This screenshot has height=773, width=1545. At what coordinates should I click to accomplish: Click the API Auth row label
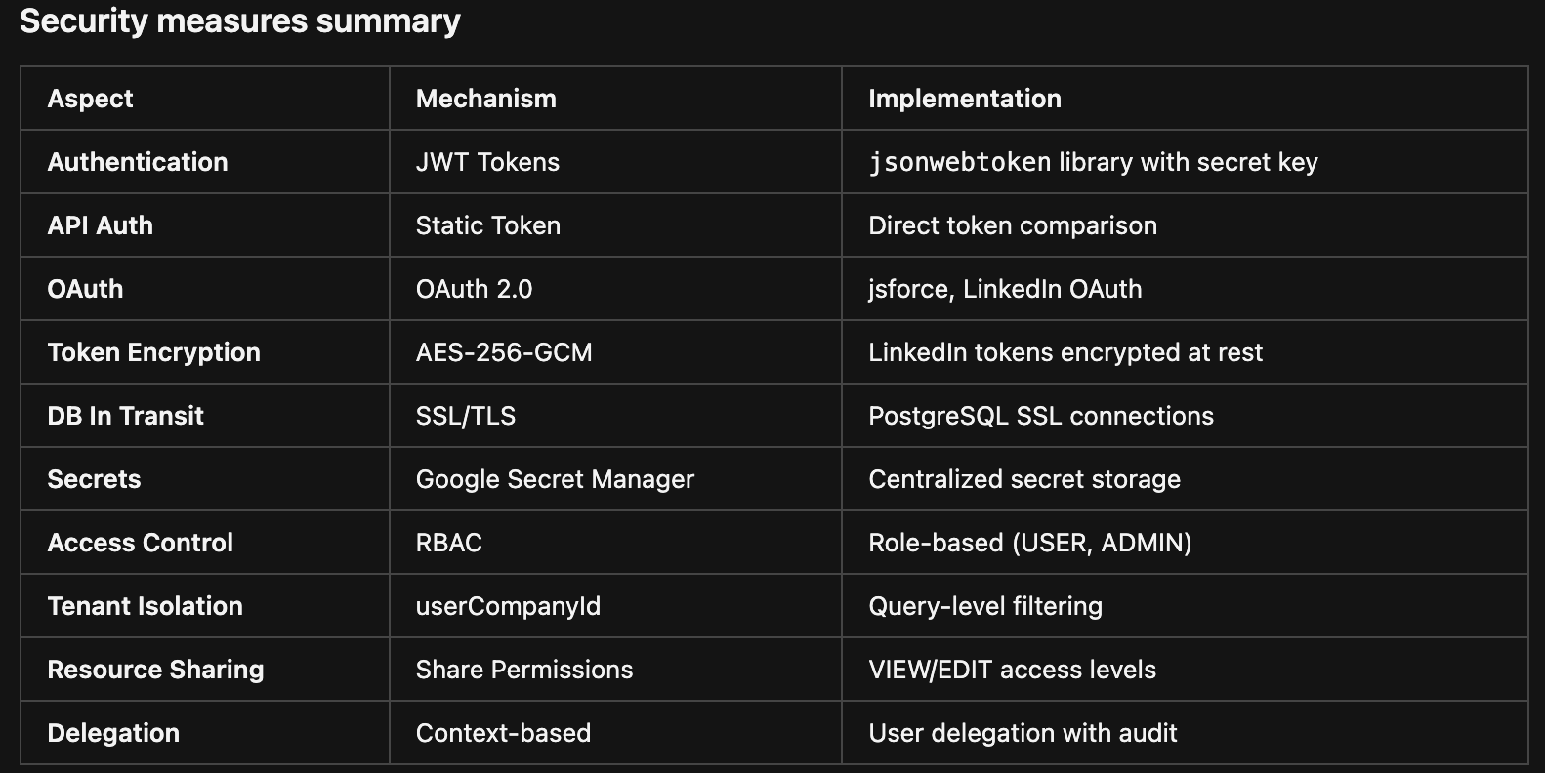(101, 225)
